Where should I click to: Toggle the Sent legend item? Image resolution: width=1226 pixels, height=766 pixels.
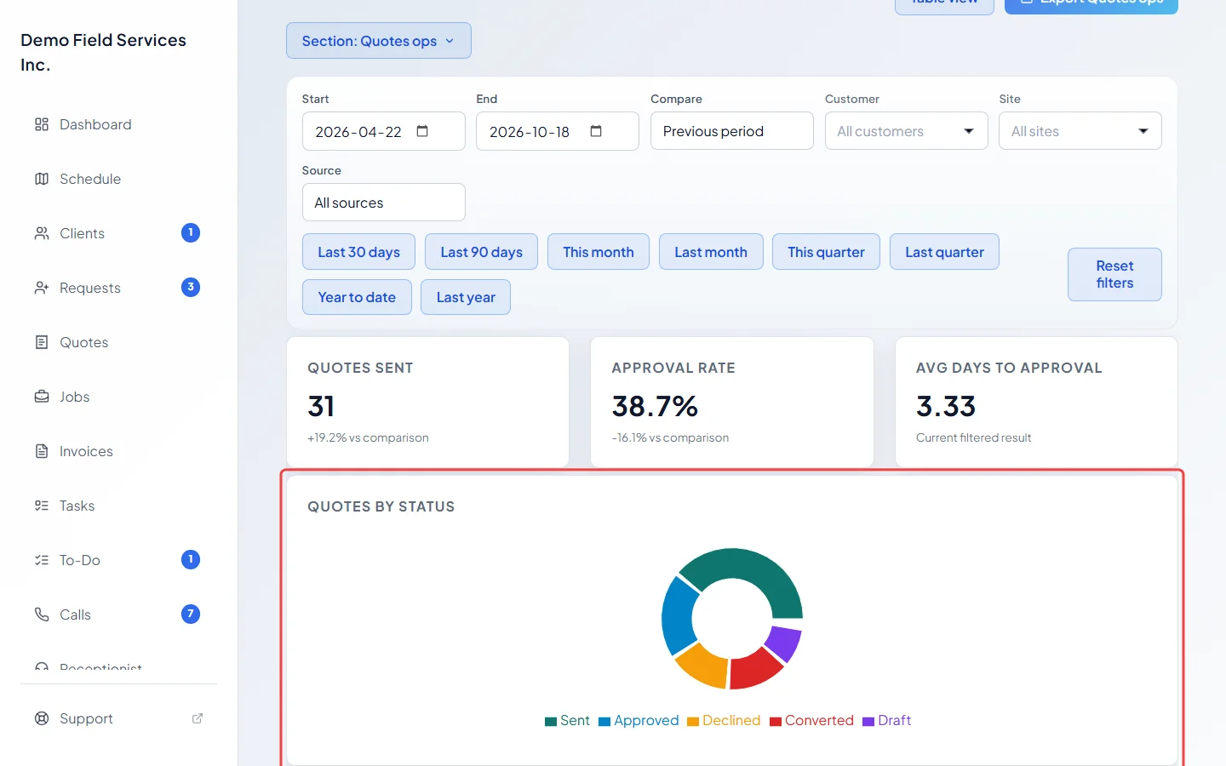point(567,721)
